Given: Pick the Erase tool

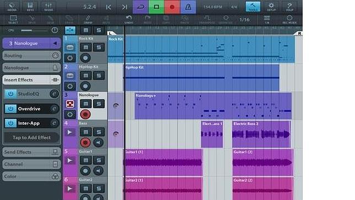Looking at the screenshot, I should pyautogui.click(x=69, y=19).
